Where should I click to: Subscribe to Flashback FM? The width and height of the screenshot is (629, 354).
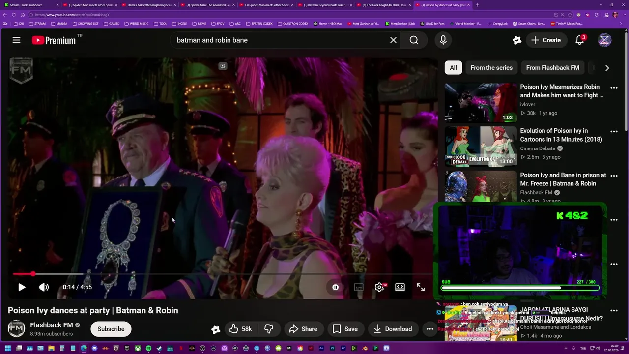coord(111,329)
